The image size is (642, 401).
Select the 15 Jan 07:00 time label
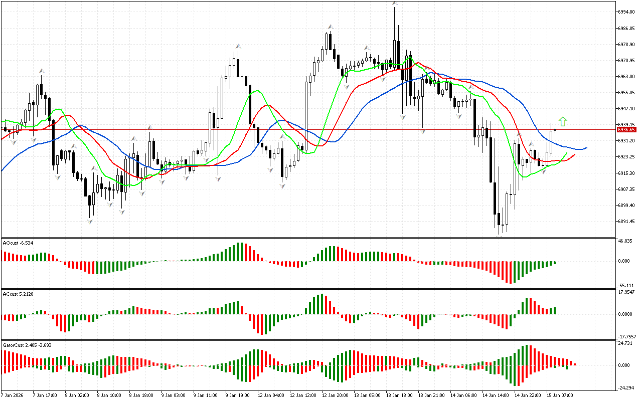(560, 395)
